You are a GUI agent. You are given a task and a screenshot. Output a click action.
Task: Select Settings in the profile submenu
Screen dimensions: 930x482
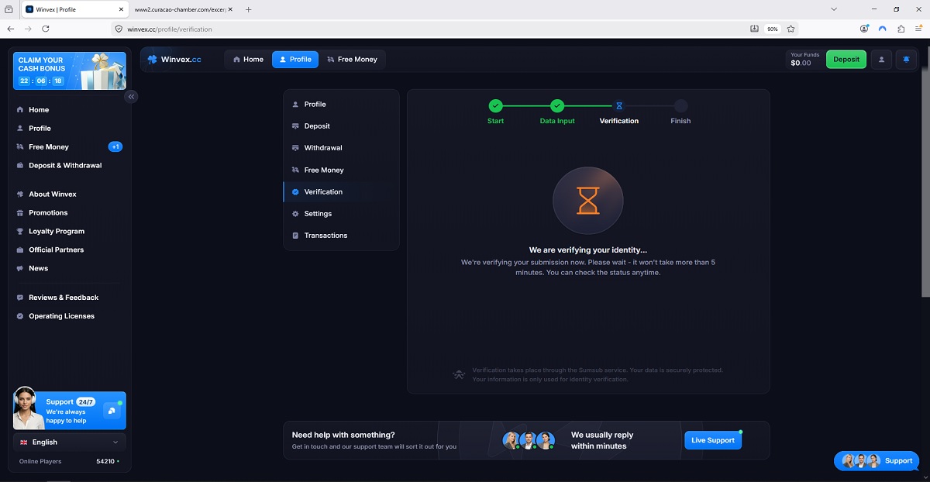click(x=341, y=214)
